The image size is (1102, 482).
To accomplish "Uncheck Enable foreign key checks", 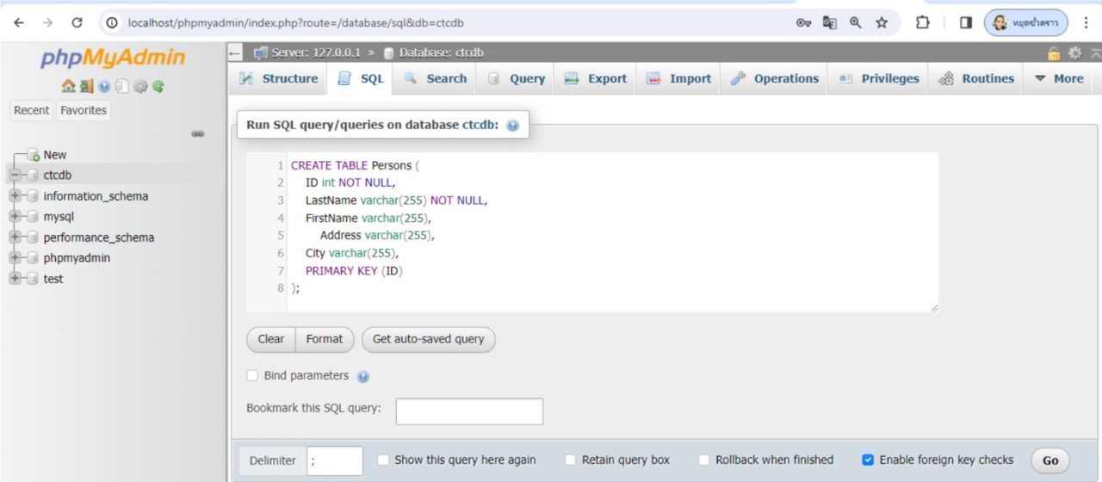I will 868,460.
